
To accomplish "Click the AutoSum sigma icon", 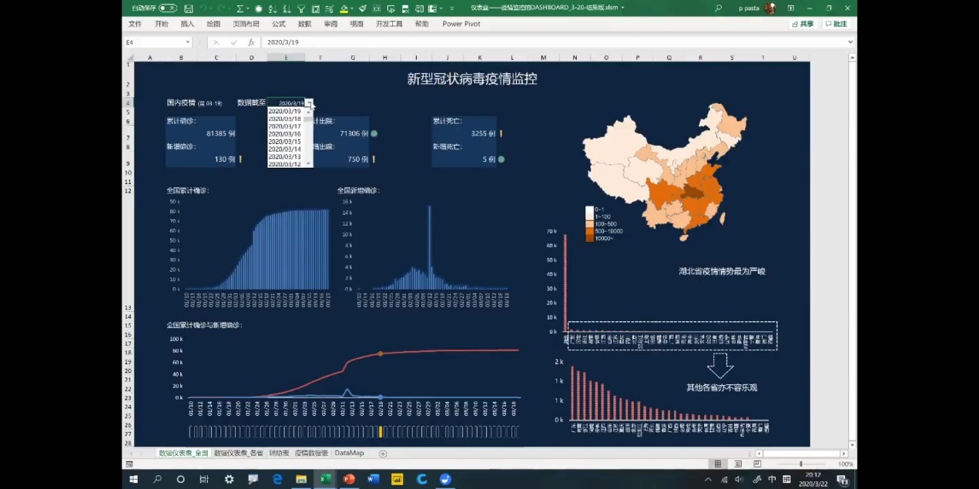I will (240, 8).
